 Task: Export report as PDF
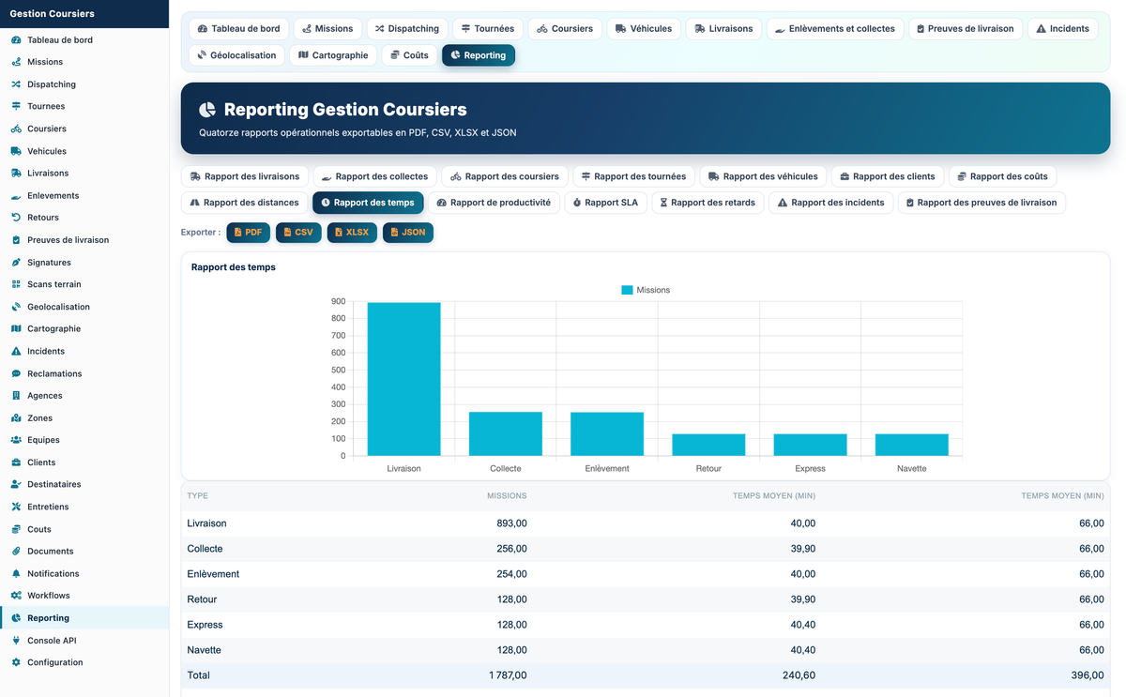point(249,232)
